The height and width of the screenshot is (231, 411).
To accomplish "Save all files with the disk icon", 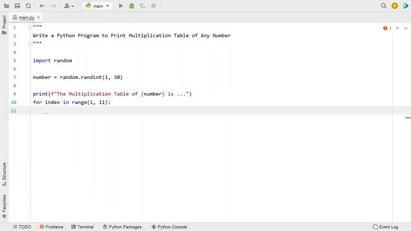I will [x=17, y=6].
